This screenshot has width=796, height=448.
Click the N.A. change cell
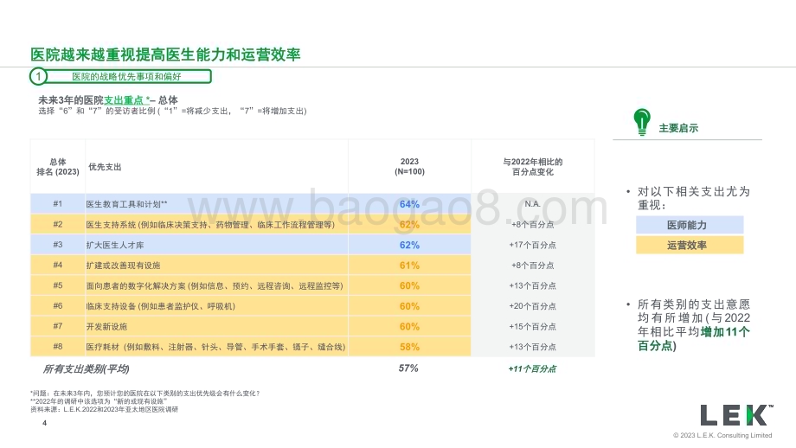click(532, 204)
